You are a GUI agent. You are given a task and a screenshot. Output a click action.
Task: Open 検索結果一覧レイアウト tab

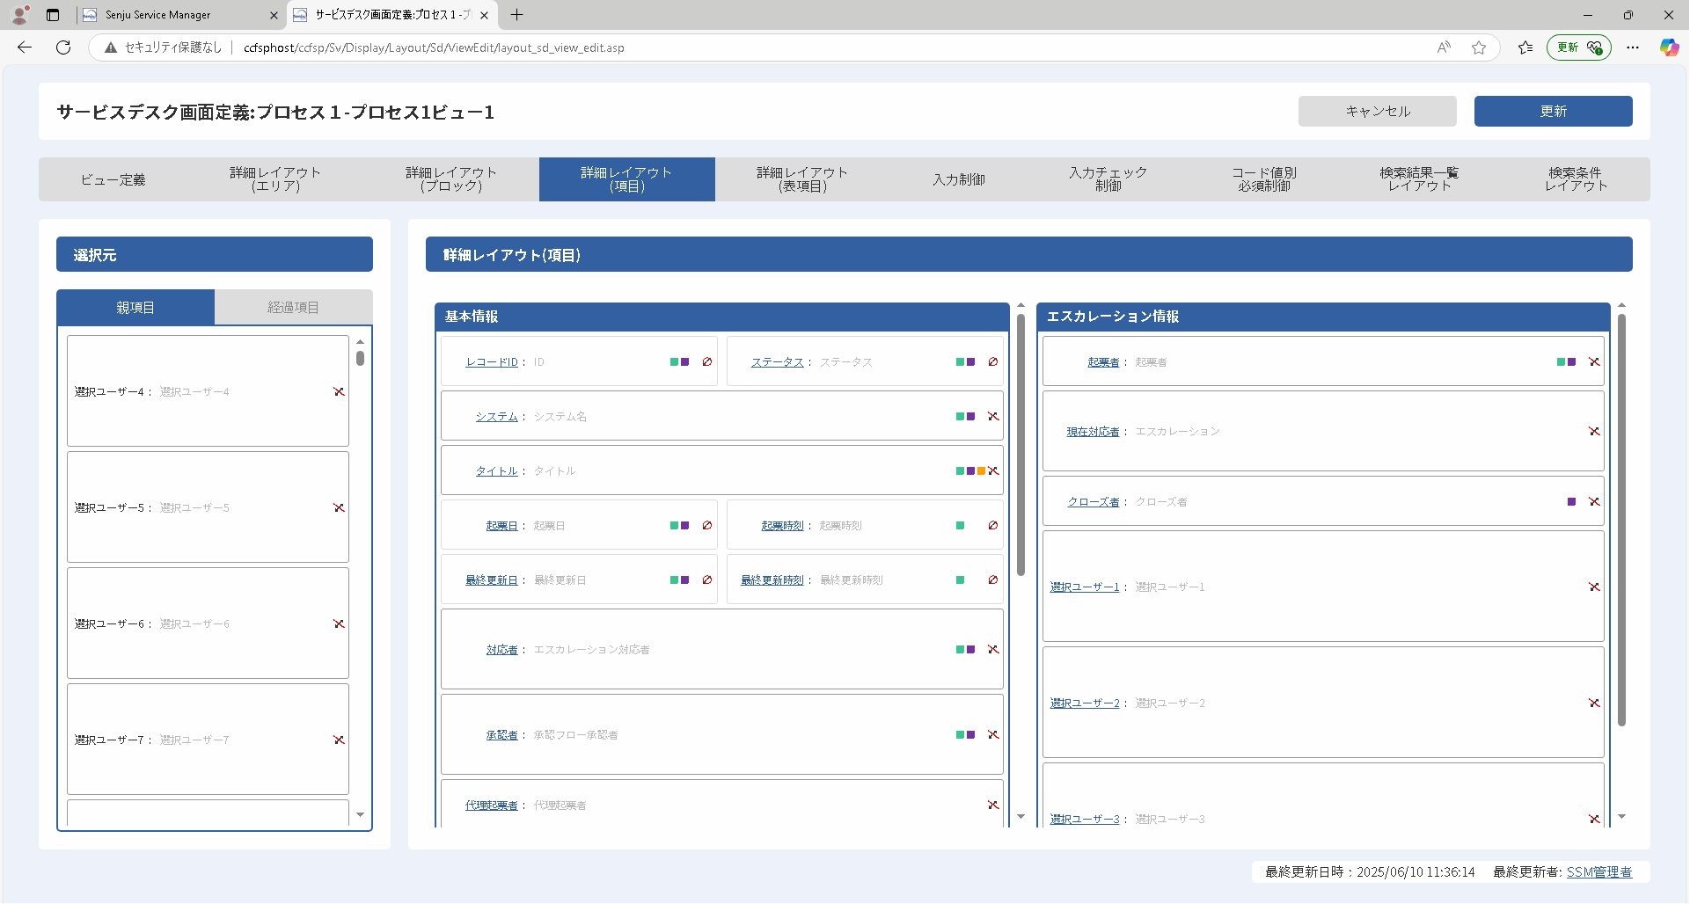[1419, 179]
